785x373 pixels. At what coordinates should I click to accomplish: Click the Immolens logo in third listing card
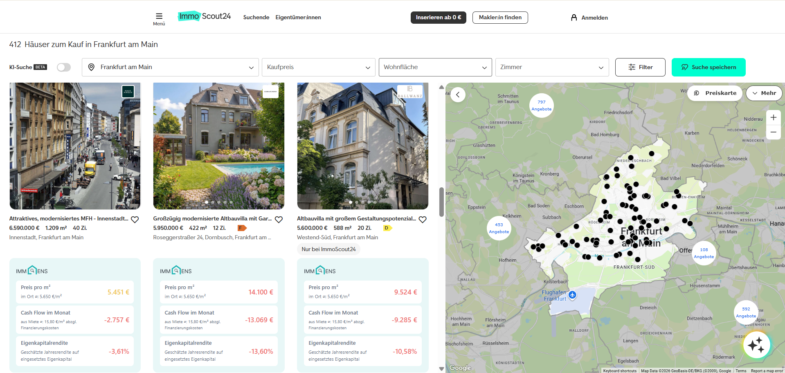pyautogui.click(x=320, y=271)
